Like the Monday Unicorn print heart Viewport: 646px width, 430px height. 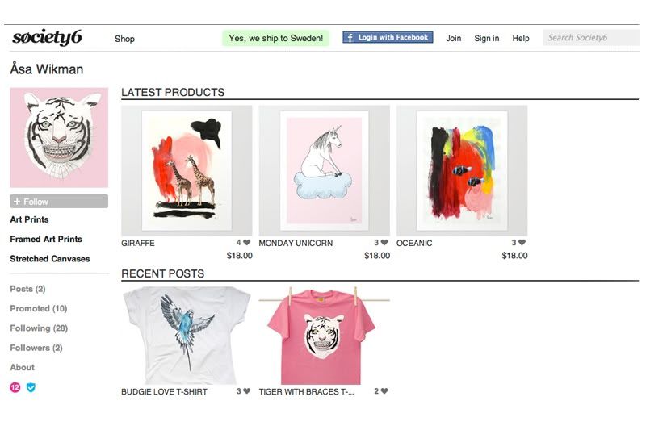pos(384,243)
